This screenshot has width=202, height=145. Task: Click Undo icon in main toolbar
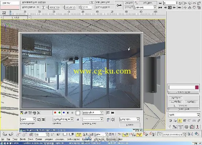5,134
